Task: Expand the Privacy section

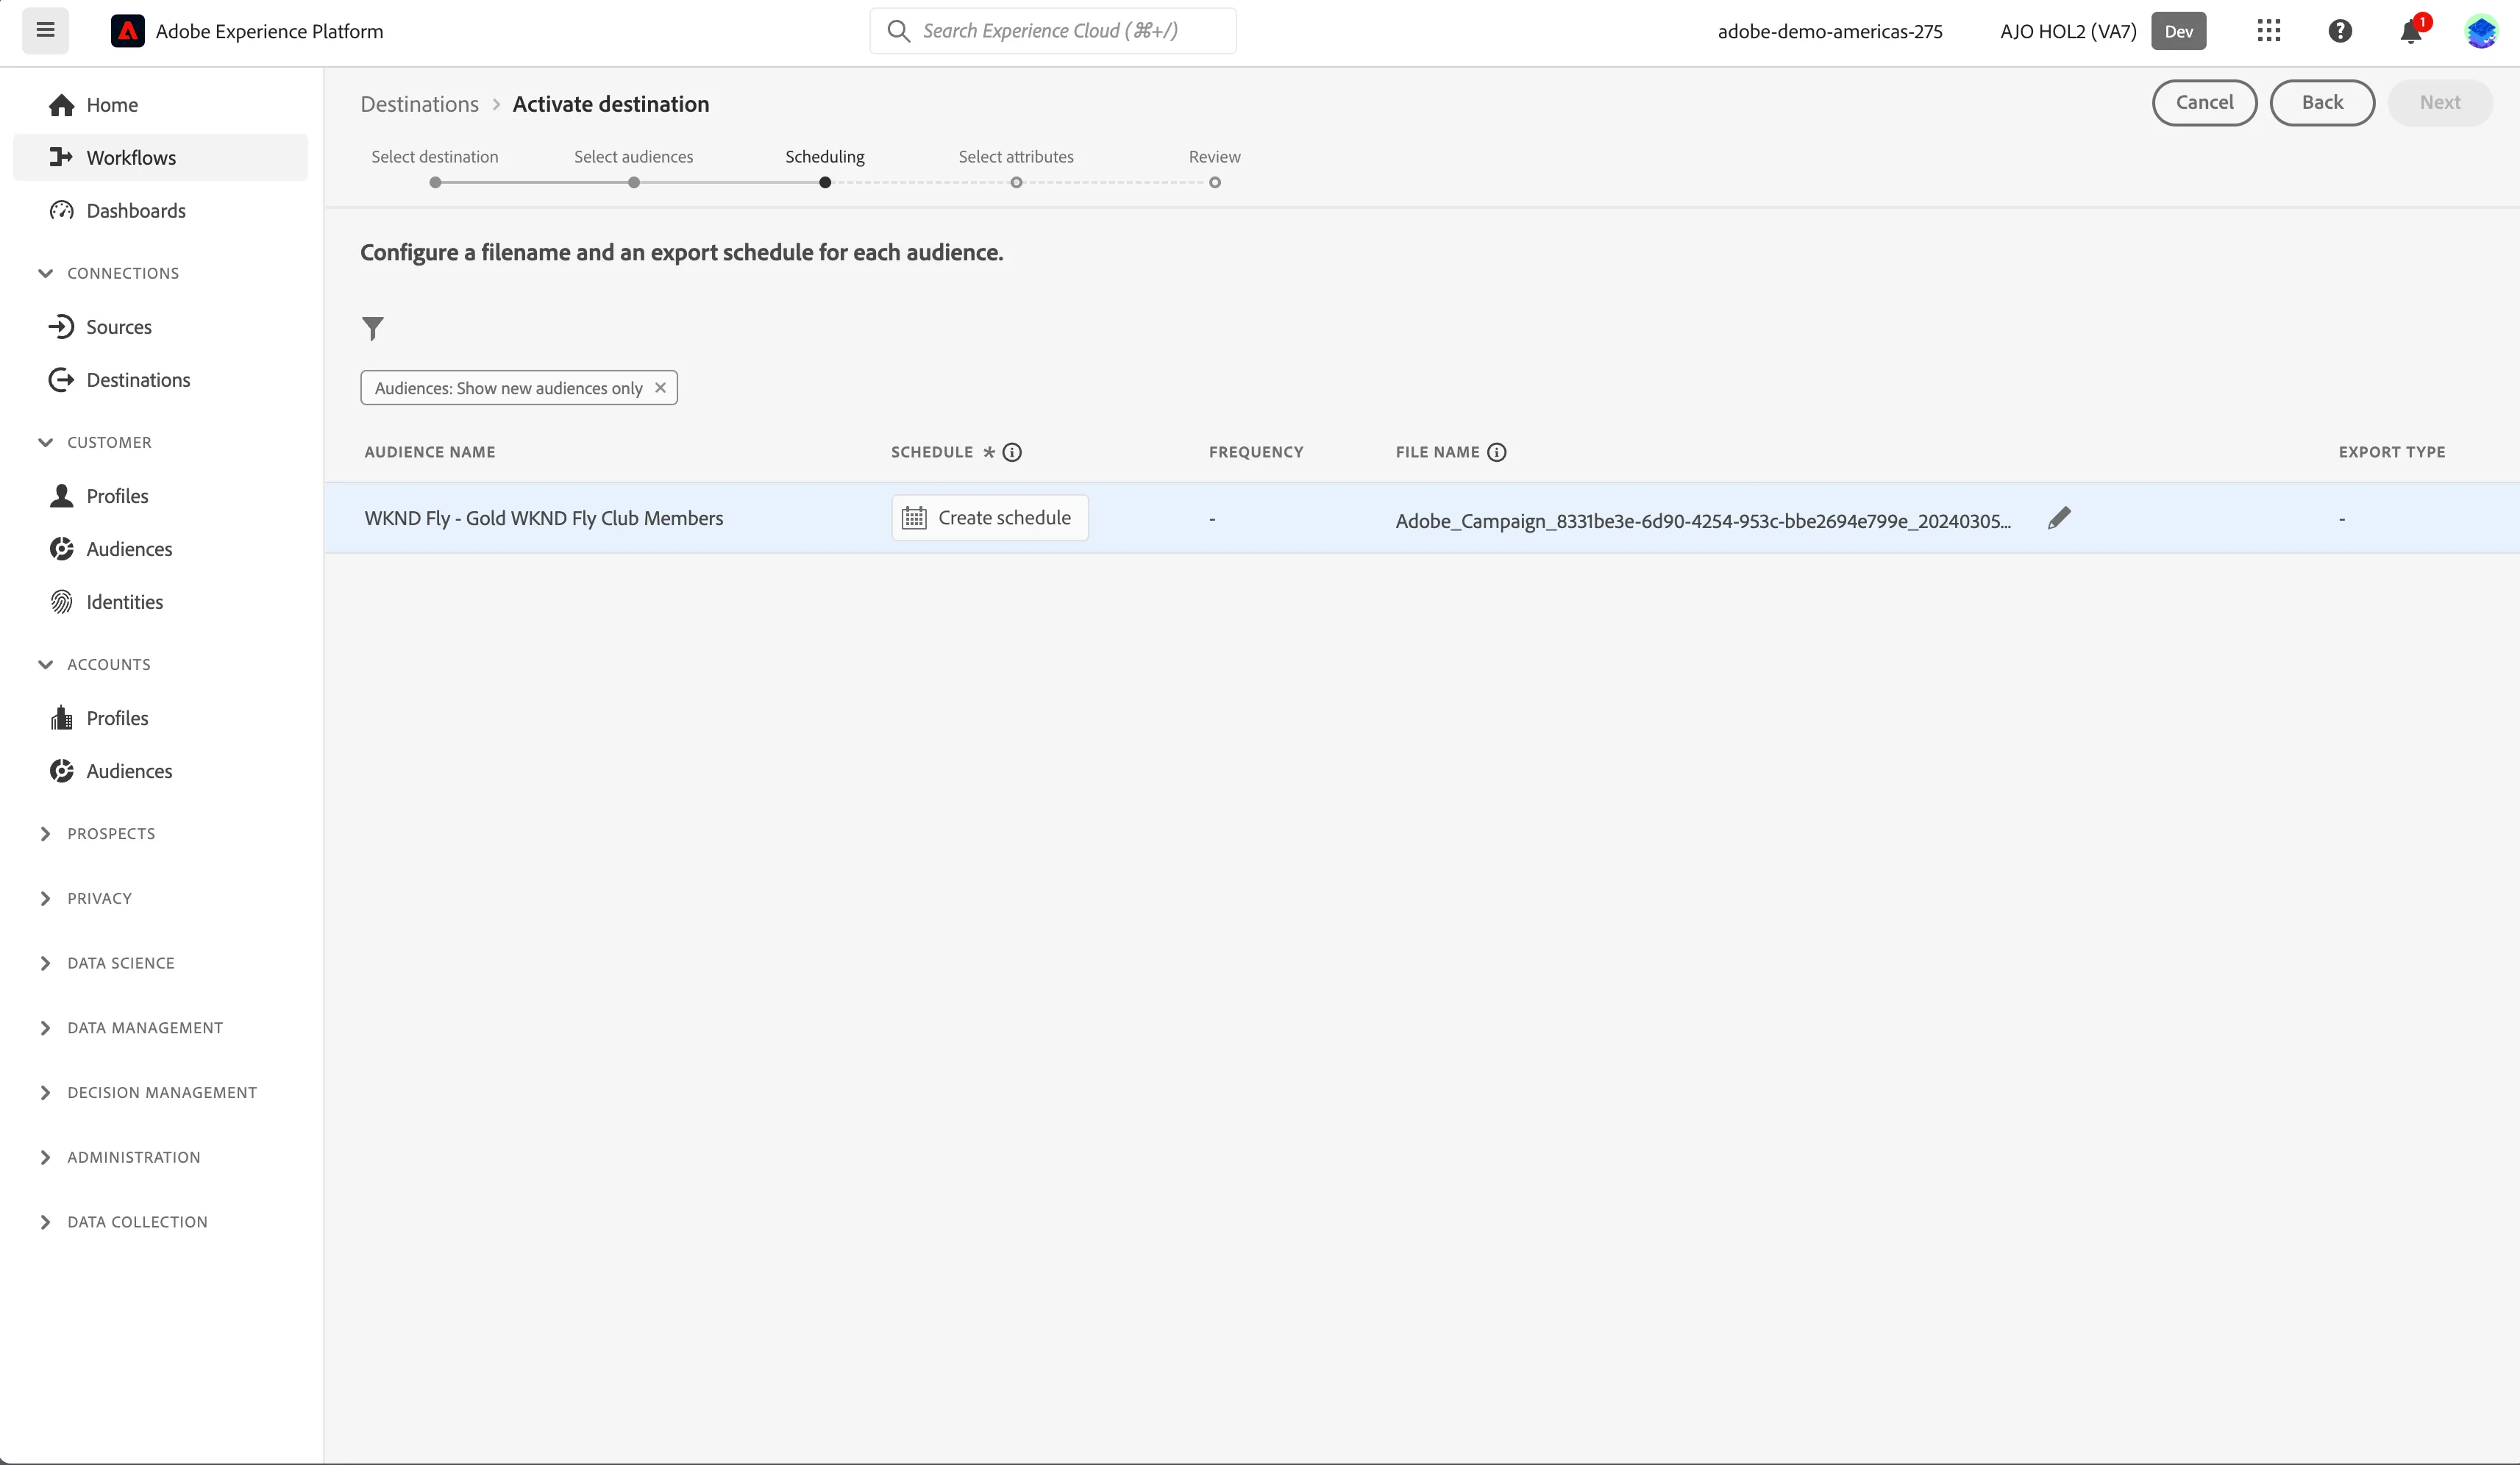Action: tap(45, 898)
